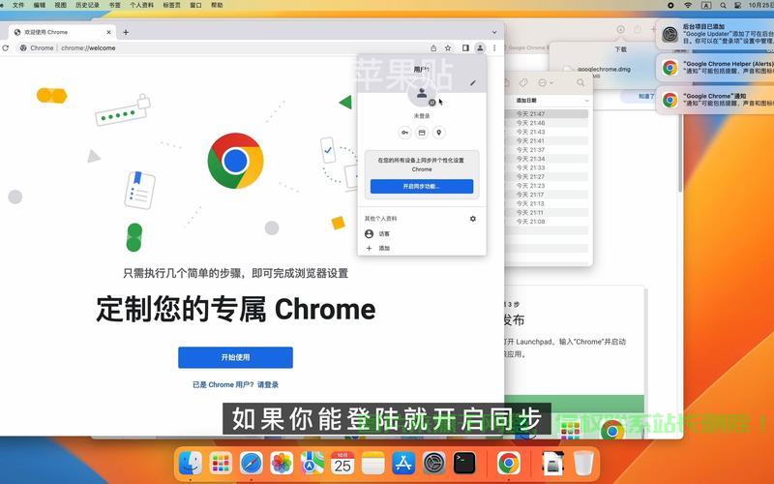Image resolution: width=774 pixels, height=484 pixels.
Task: Reload the Chrome welcome page
Action: click(x=6, y=47)
